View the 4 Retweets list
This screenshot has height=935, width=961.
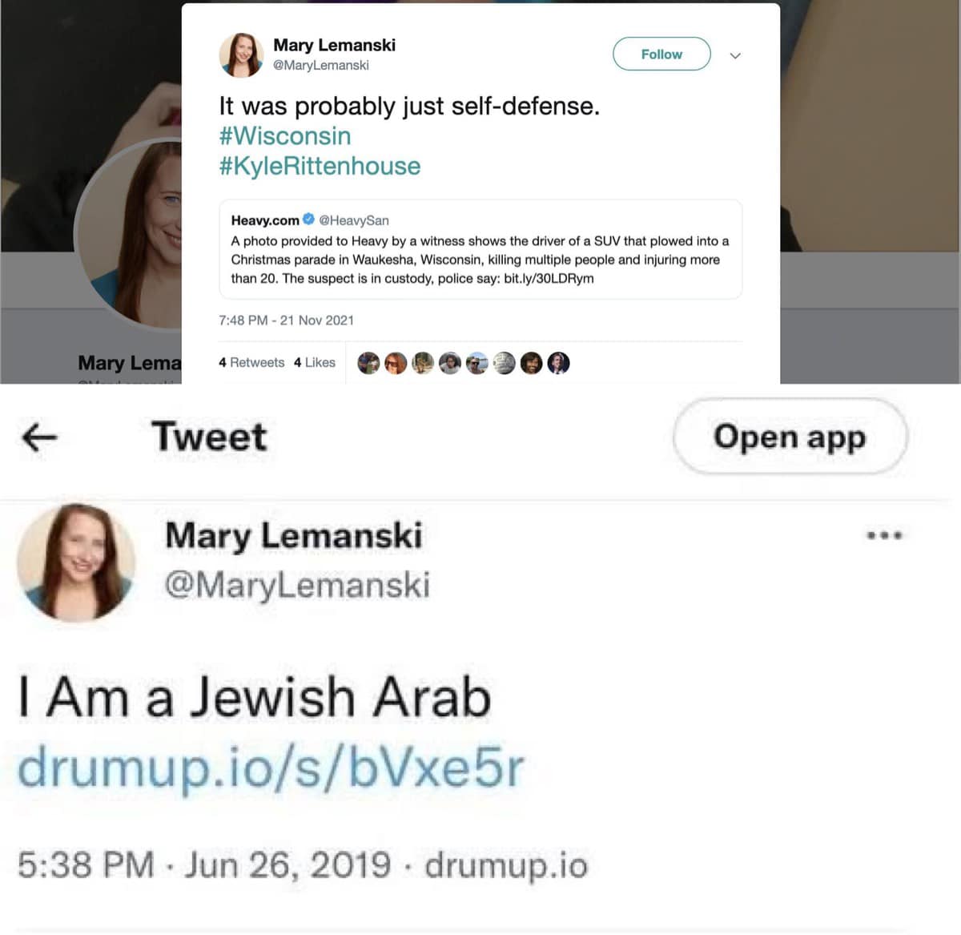tap(251, 362)
